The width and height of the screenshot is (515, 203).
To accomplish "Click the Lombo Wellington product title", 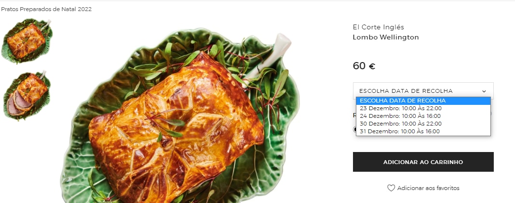I will point(386,38).
